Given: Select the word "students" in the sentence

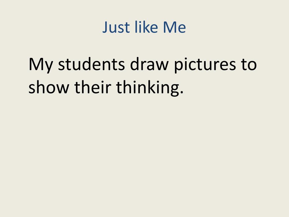Looking at the screenshot, I should [91, 64].
